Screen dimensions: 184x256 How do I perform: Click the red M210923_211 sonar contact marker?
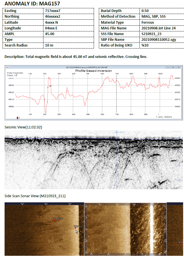coord(75,228)
